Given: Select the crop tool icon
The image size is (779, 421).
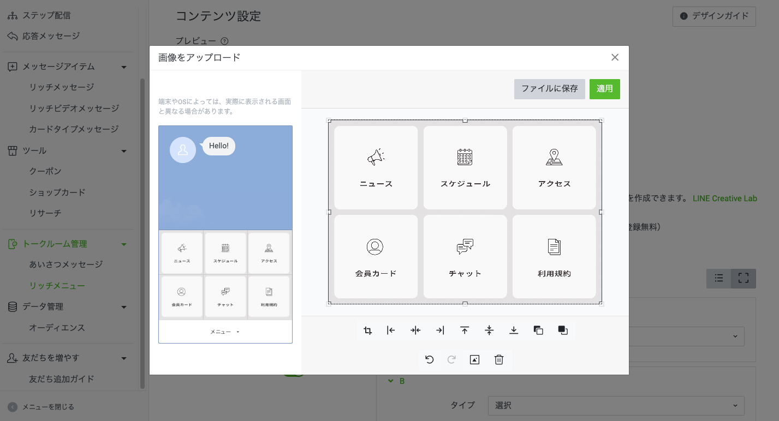Looking at the screenshot, I should coord(368,330).
